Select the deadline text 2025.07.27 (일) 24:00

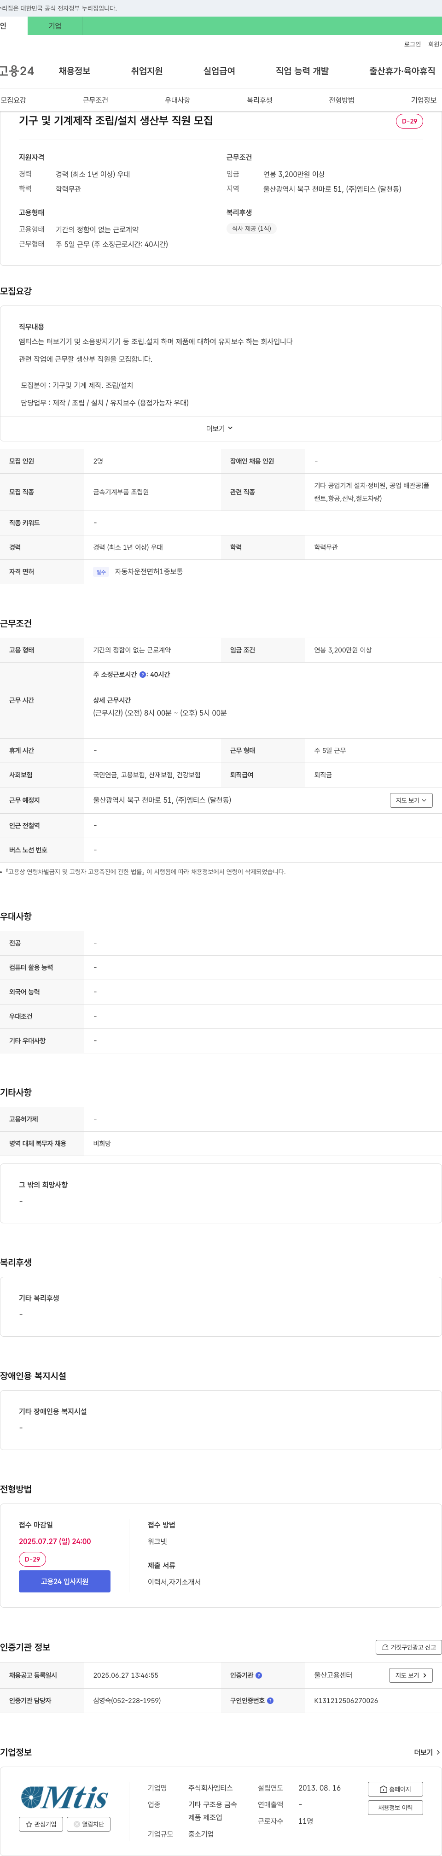(x=55, y=1542)
